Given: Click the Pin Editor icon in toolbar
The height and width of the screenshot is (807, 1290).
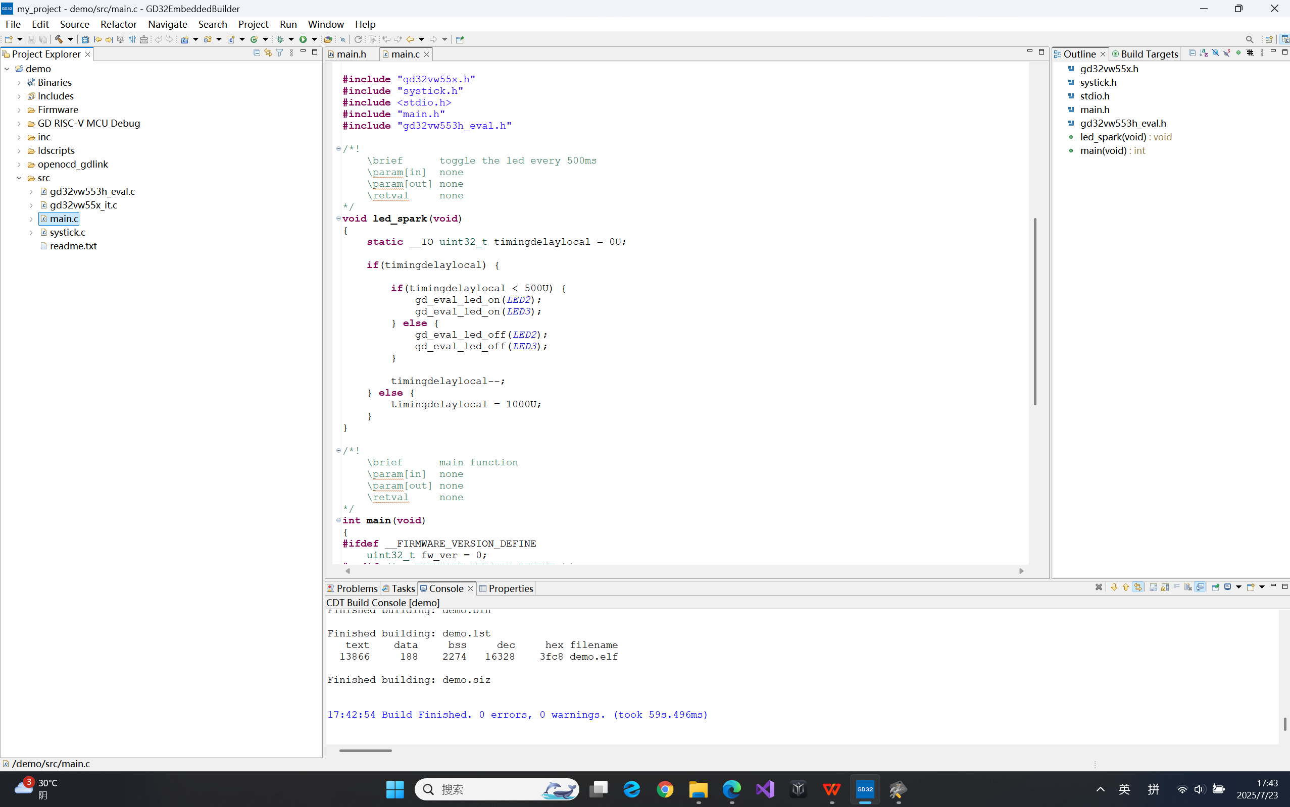Looking at the screenshot, I should (460, 39).
